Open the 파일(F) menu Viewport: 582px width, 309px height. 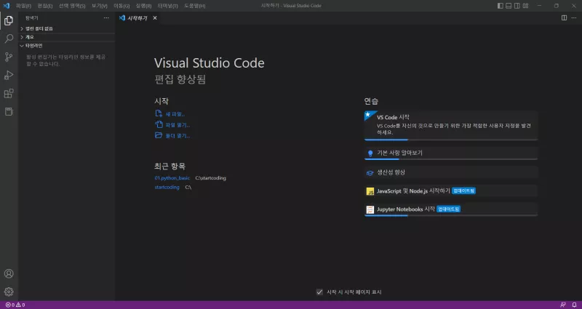[x=23, y=6]
